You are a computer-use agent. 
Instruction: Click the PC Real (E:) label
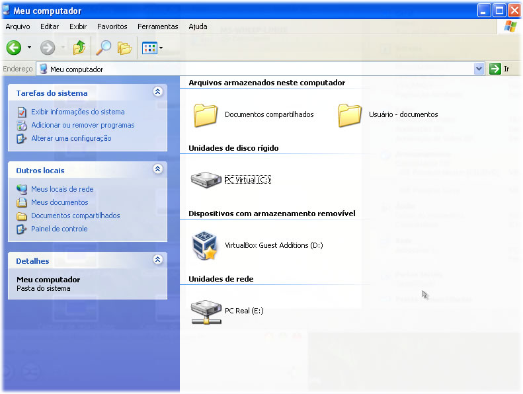[x=244, y=311]
